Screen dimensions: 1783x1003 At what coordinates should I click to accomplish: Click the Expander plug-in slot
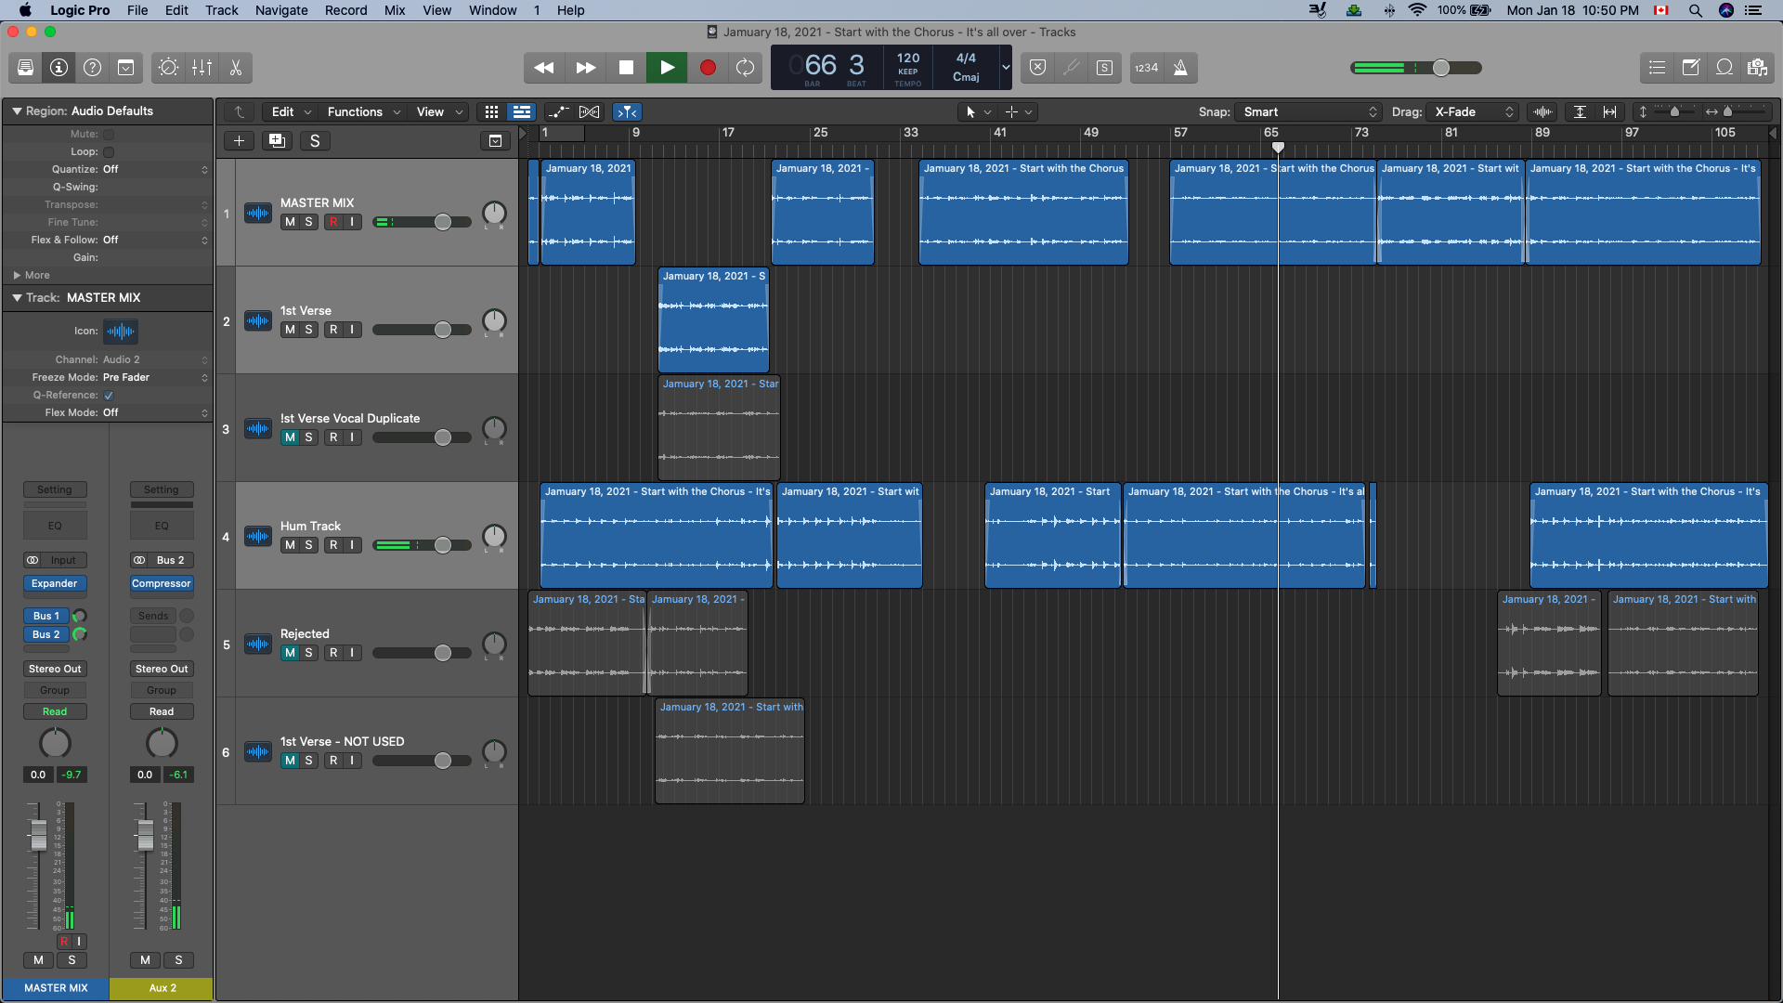coord(55,584)
